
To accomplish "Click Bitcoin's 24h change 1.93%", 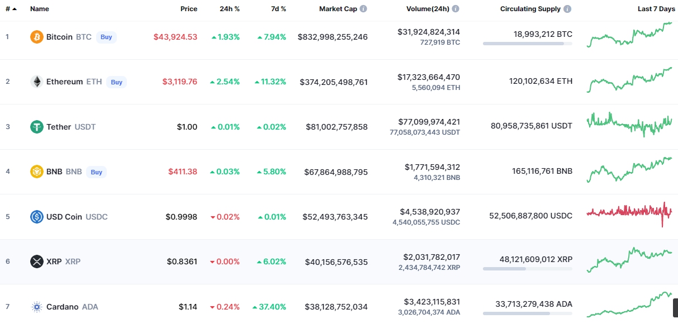I will pyautogui.click(x=225, y=37).
